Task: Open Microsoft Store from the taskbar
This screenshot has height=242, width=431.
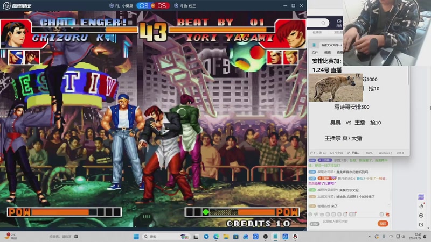Action: [236, 237]
